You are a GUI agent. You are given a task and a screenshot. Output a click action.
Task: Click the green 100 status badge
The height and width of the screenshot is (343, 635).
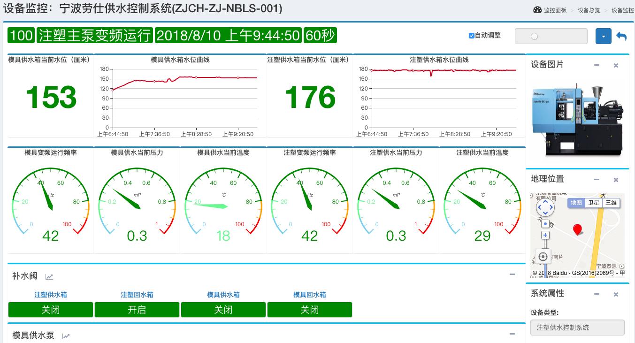(x=21, y=36)
